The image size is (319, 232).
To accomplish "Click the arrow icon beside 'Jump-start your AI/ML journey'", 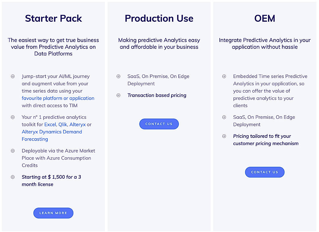I will (x=13, y=76).
